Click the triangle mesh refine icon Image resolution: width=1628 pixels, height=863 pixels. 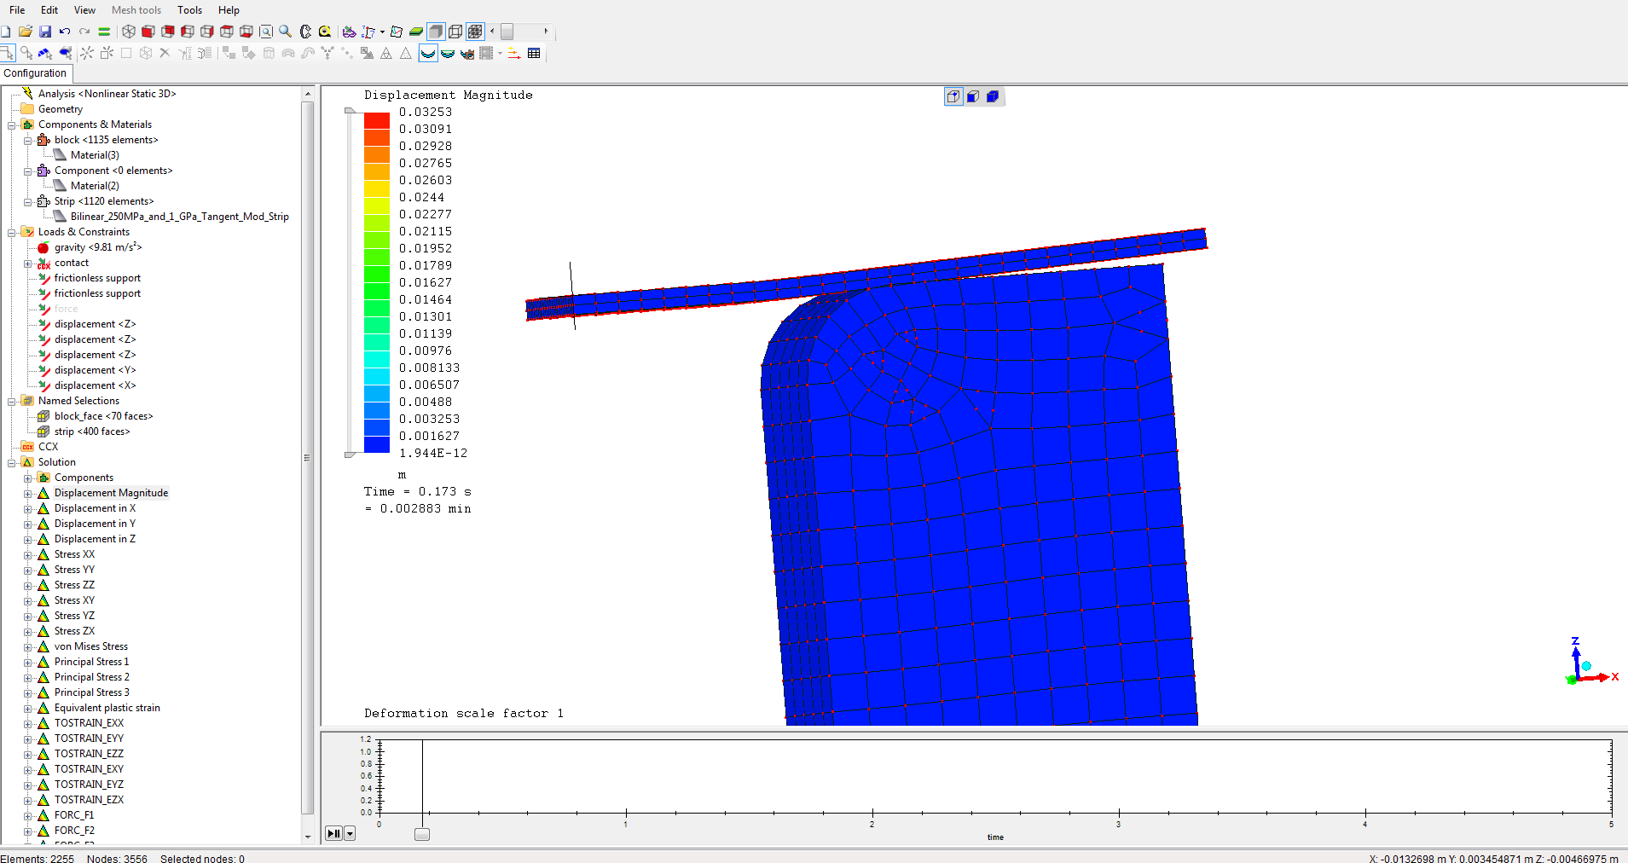[386, 53]
